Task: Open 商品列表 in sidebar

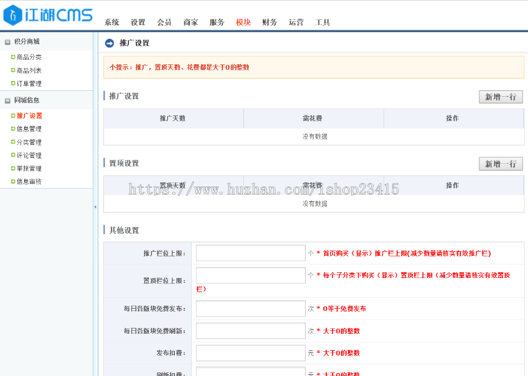Action: tap(29, 70)
